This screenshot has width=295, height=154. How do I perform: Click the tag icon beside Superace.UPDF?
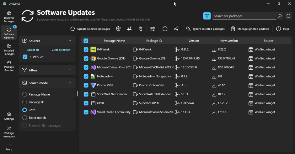[135, 103]
